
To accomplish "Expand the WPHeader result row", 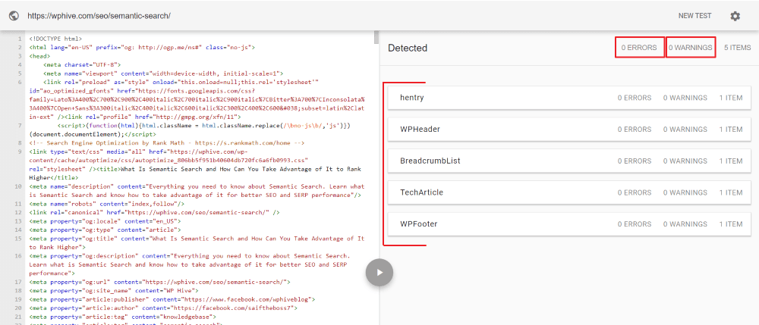I will click(x=570, y=130).
